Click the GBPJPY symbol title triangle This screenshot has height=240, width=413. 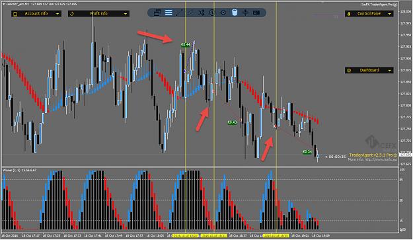pos(4,4)
